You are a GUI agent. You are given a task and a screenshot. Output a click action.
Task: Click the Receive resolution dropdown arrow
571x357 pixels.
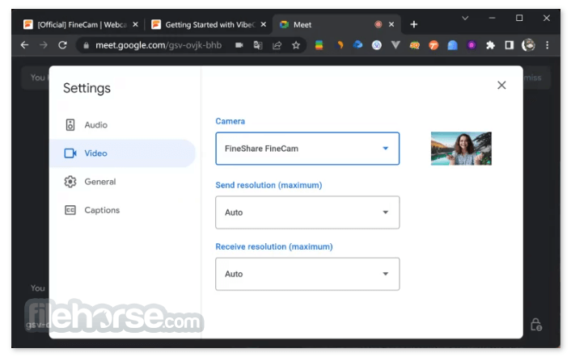[385, 274]
